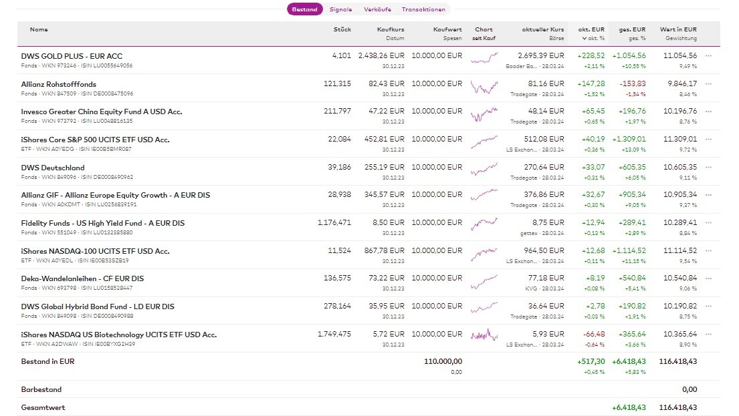Sort holdings by Wert in EUR header
739x416 pixels.
tap(678, 29)
